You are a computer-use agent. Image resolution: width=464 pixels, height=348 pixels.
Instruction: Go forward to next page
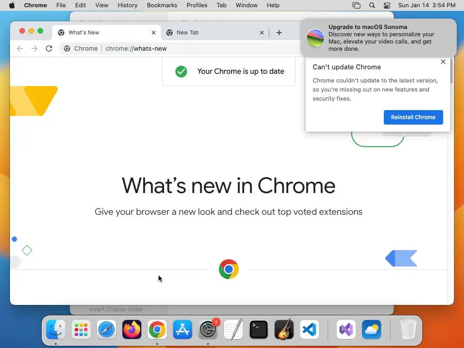click(x=34, y=48)
